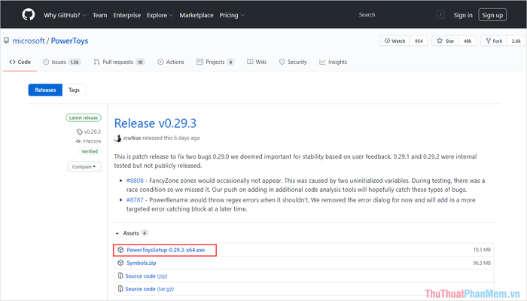
Task: Switch to the Security tab
Action: (x=293, y=62)
